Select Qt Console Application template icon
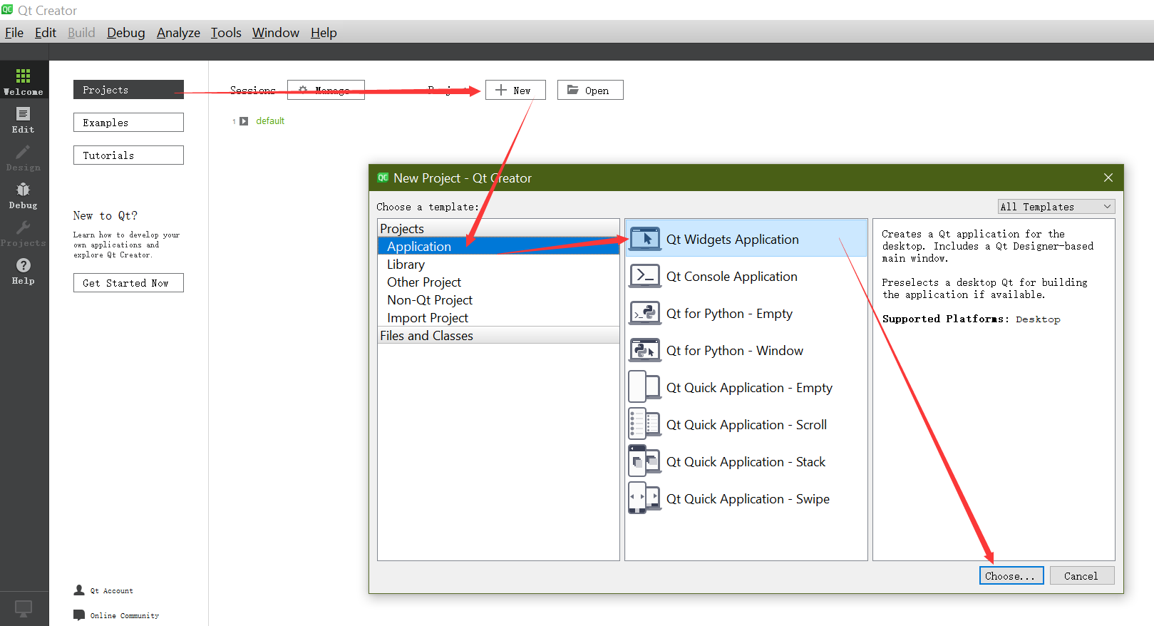This screenshot has width=1154, height=626. pos(645,276)
